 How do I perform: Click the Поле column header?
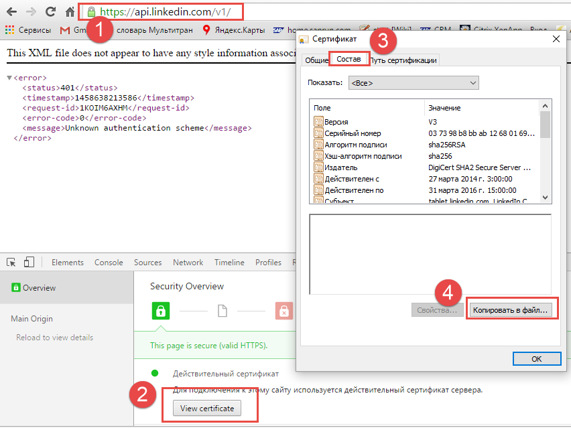[367, 108]
